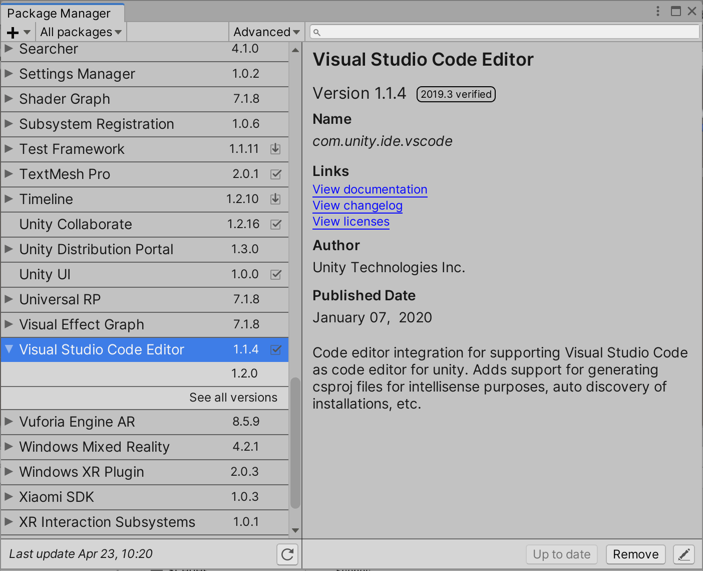Open View documentation link
The height and width of the screenshot is (571, 703).
[370, 189]
